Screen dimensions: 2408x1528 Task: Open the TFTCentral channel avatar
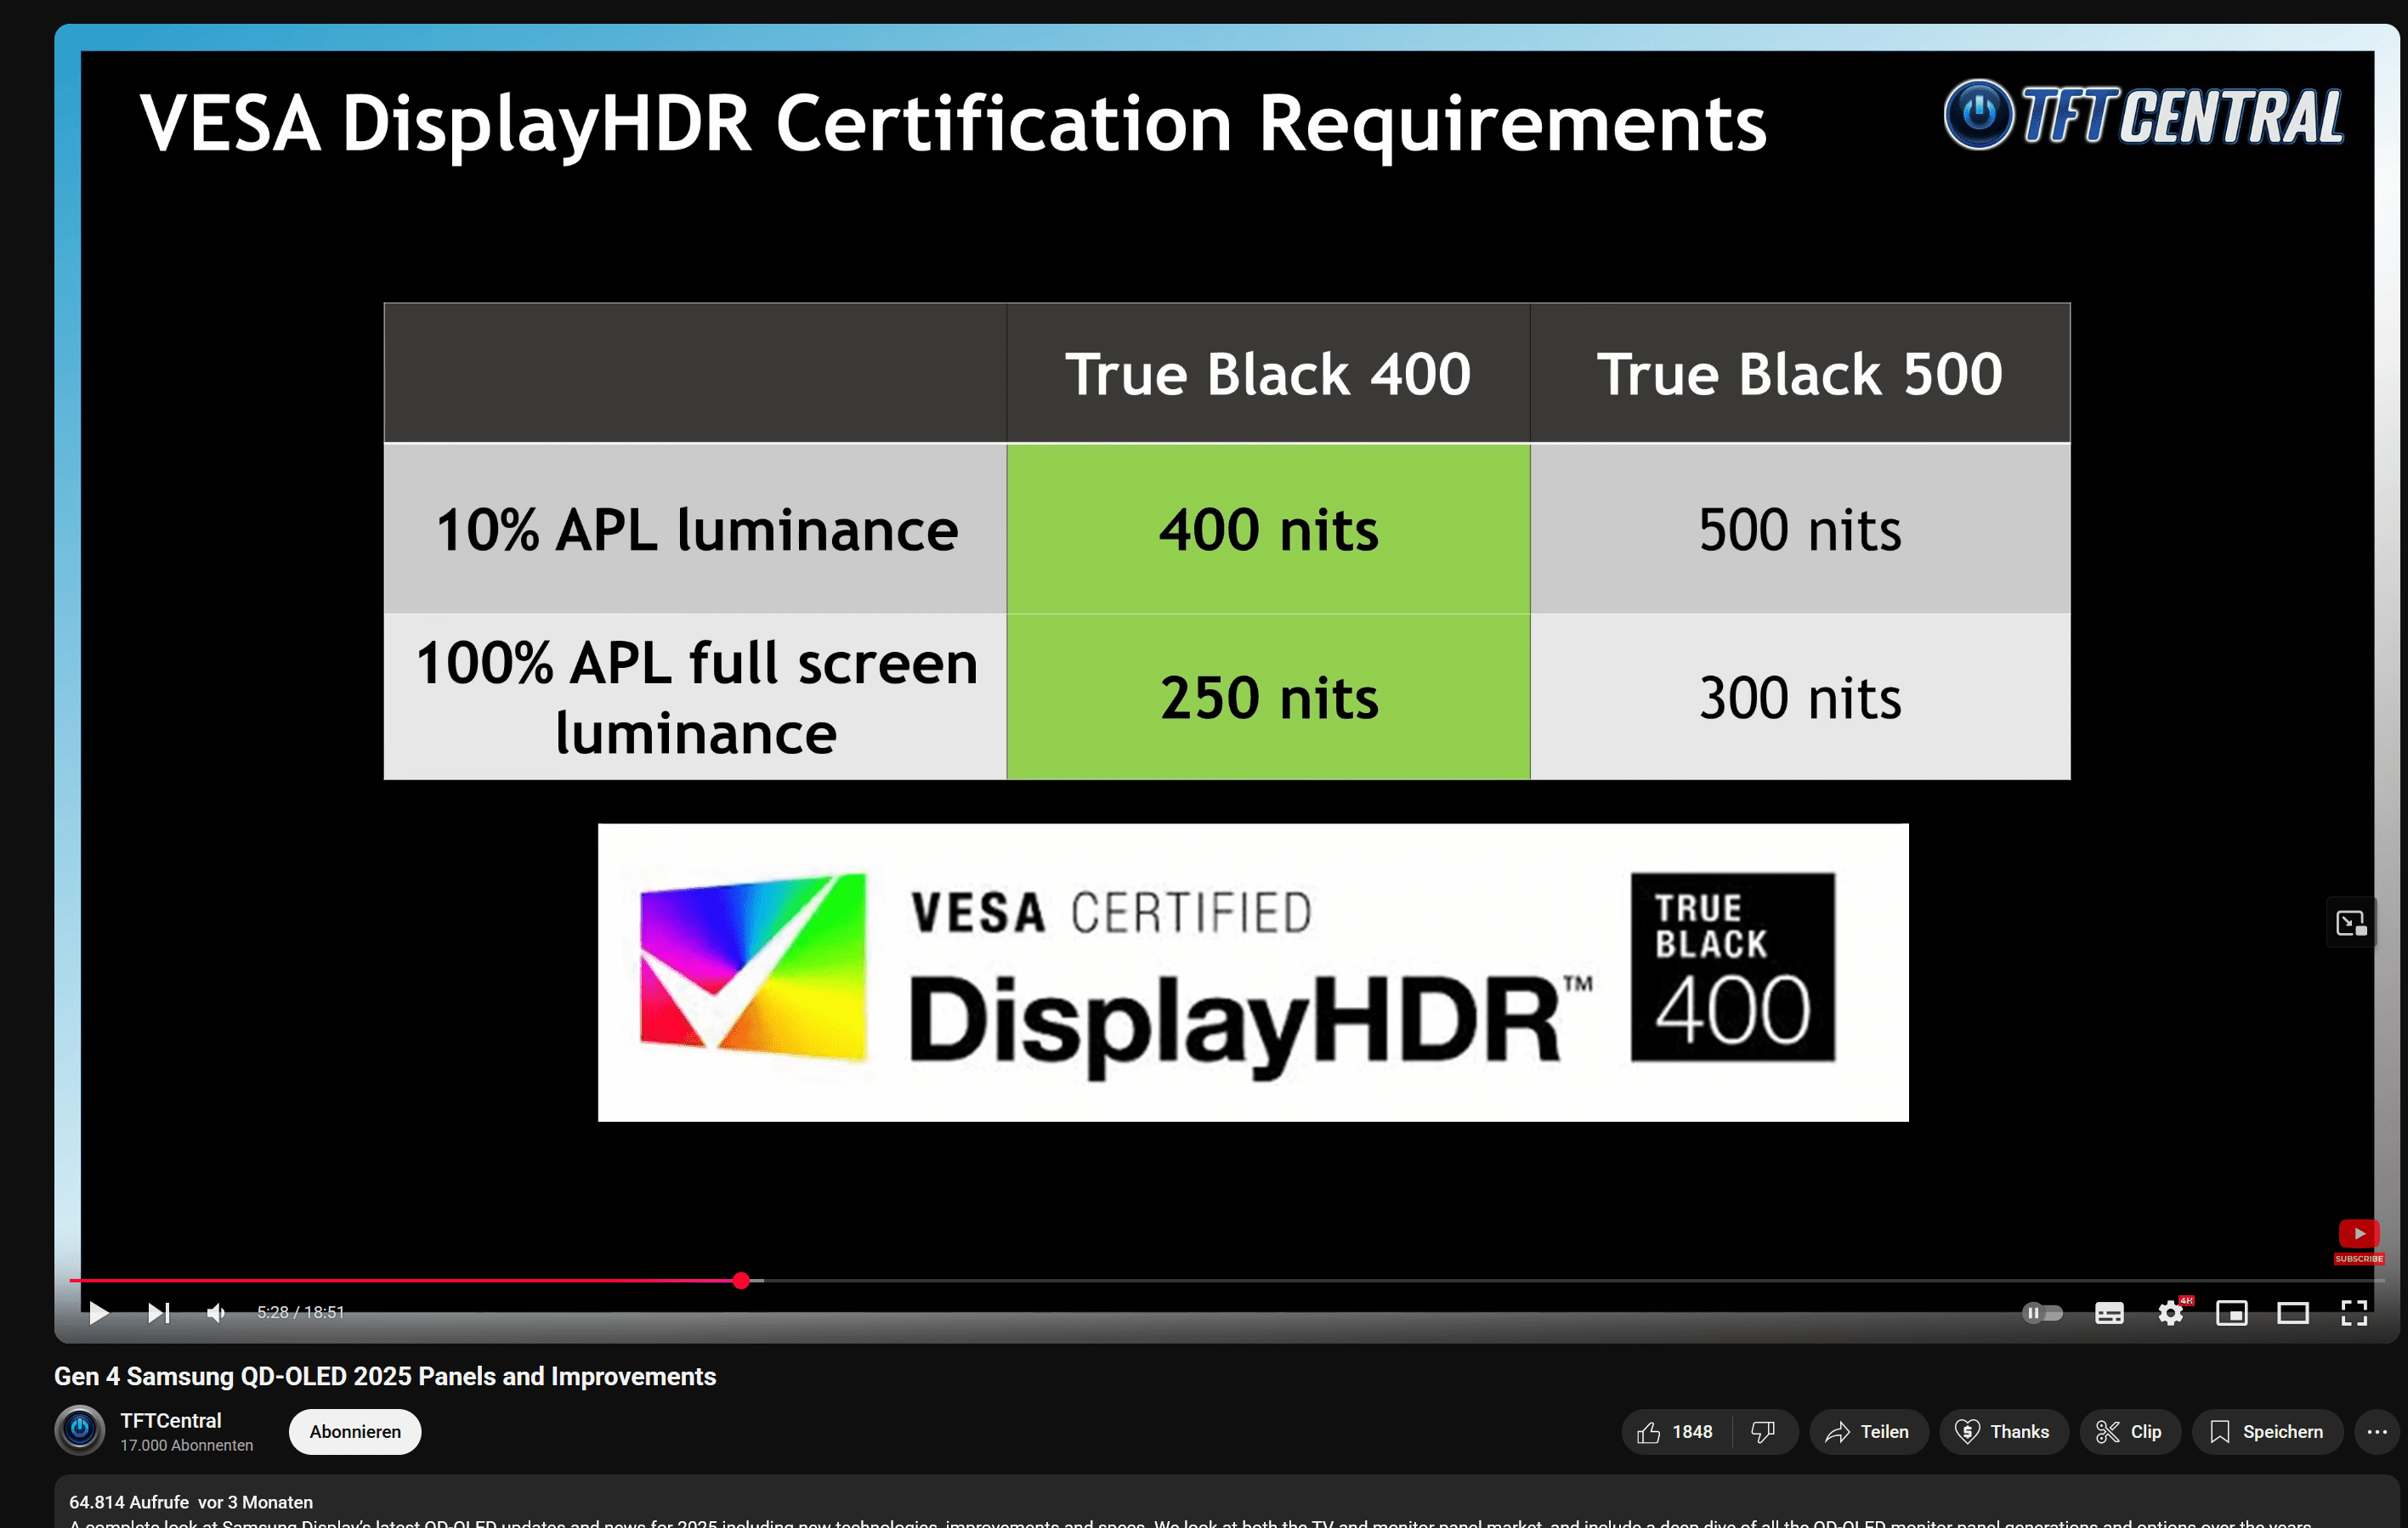point(80,1430)
